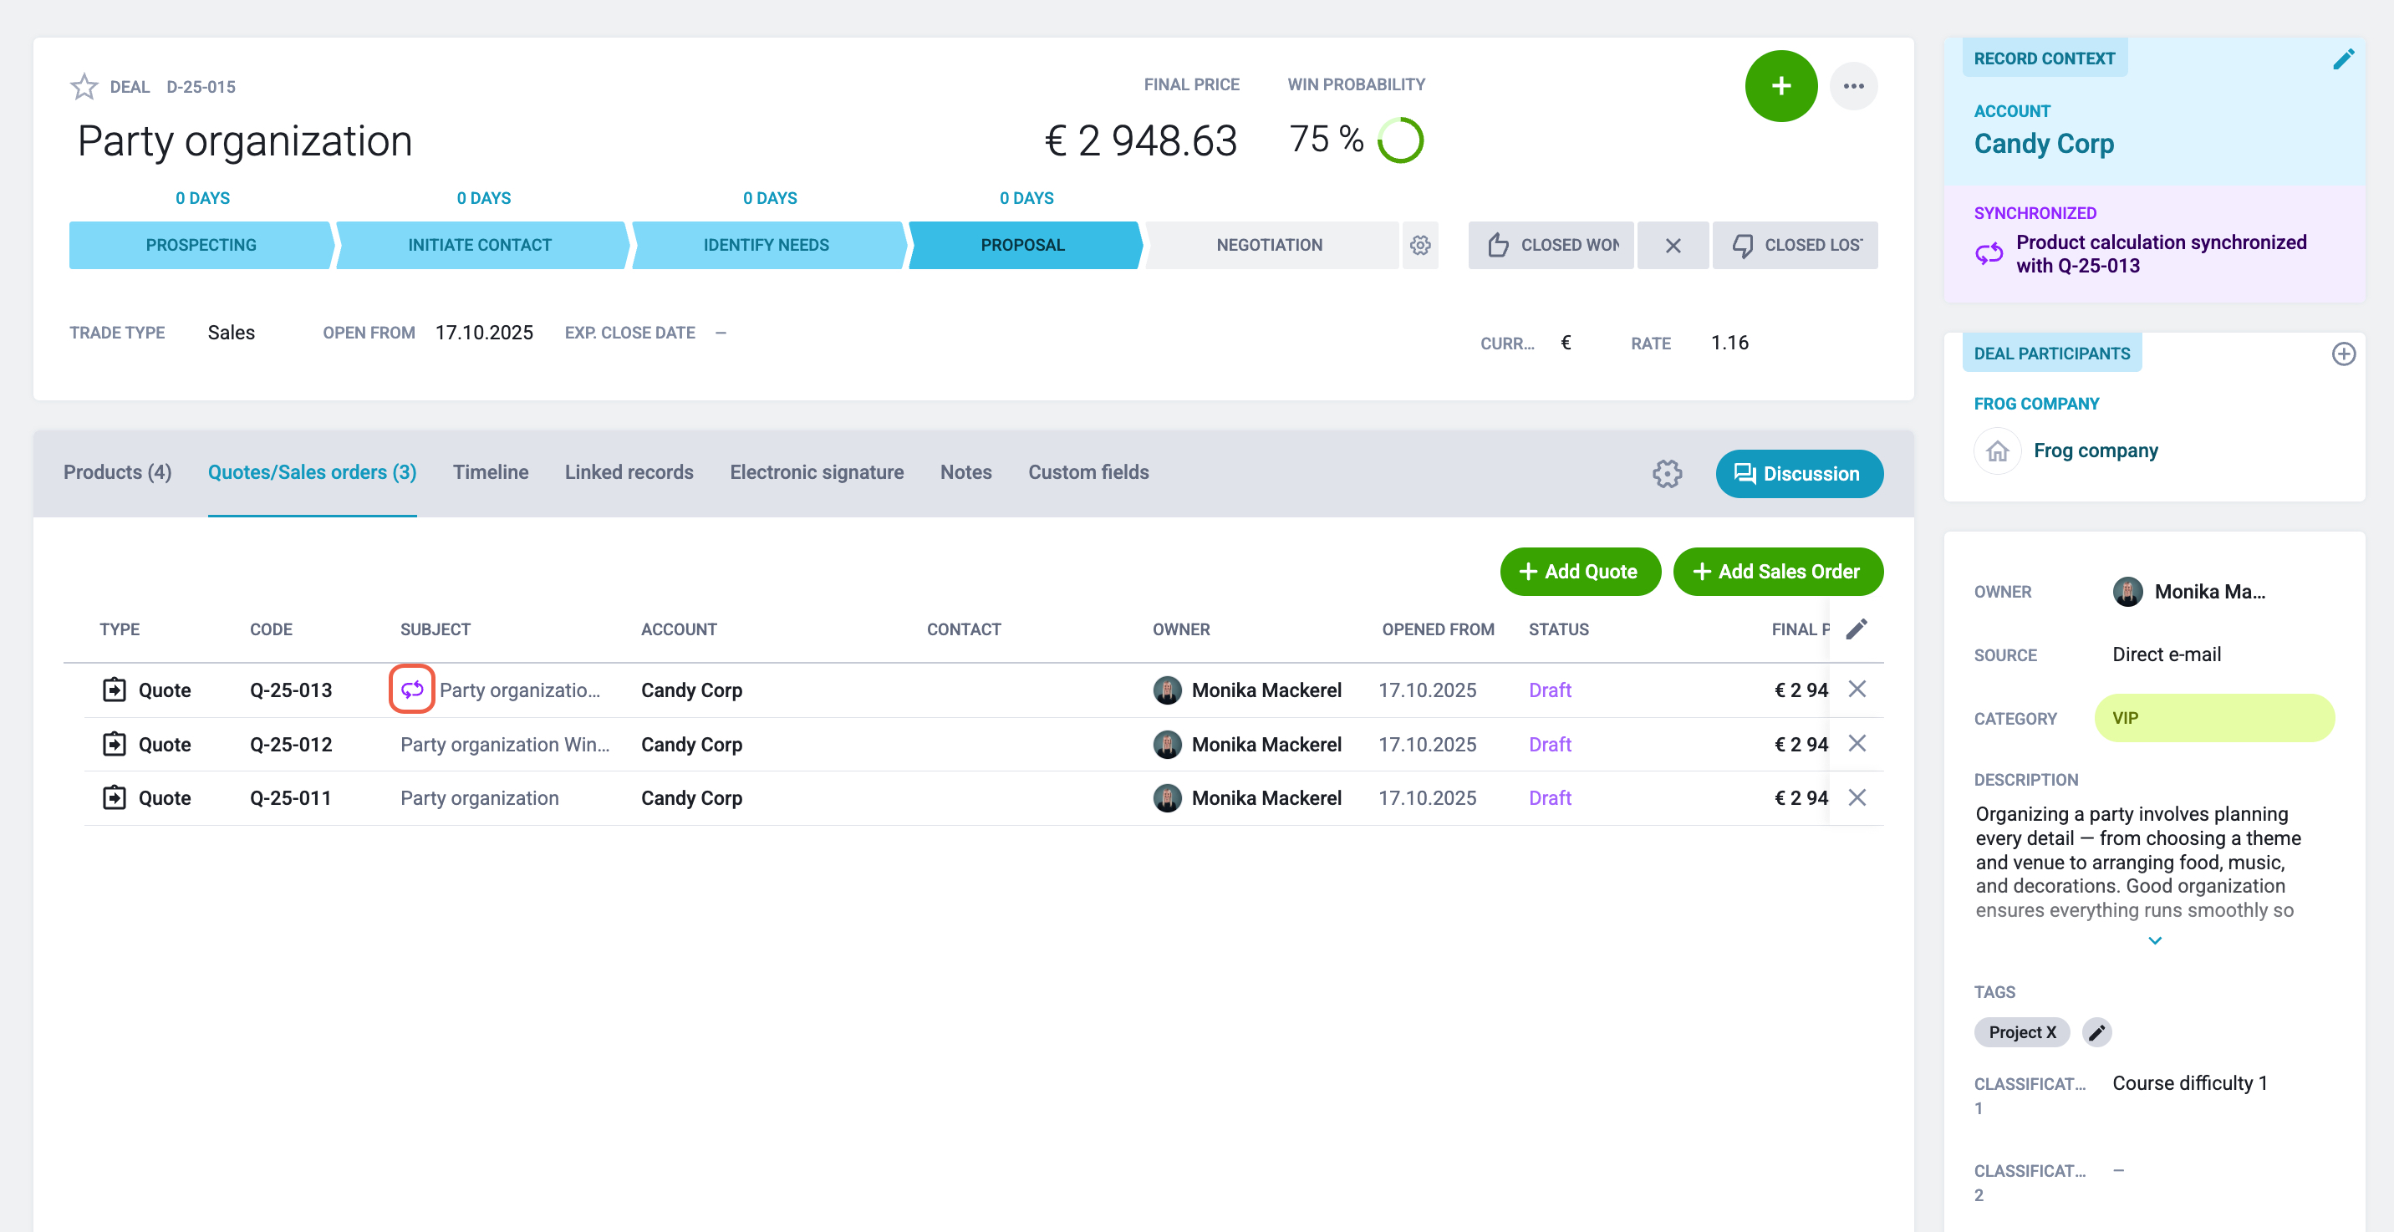2394x1232 pixels.
Task: Edit the Record Context with pencil icon
Action: point(2343,59)
